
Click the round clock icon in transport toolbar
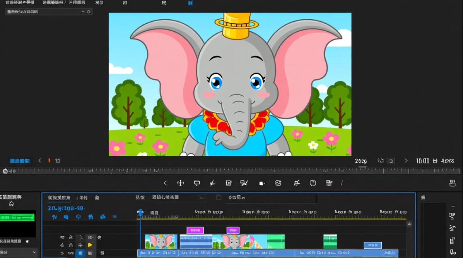point(313,183)
